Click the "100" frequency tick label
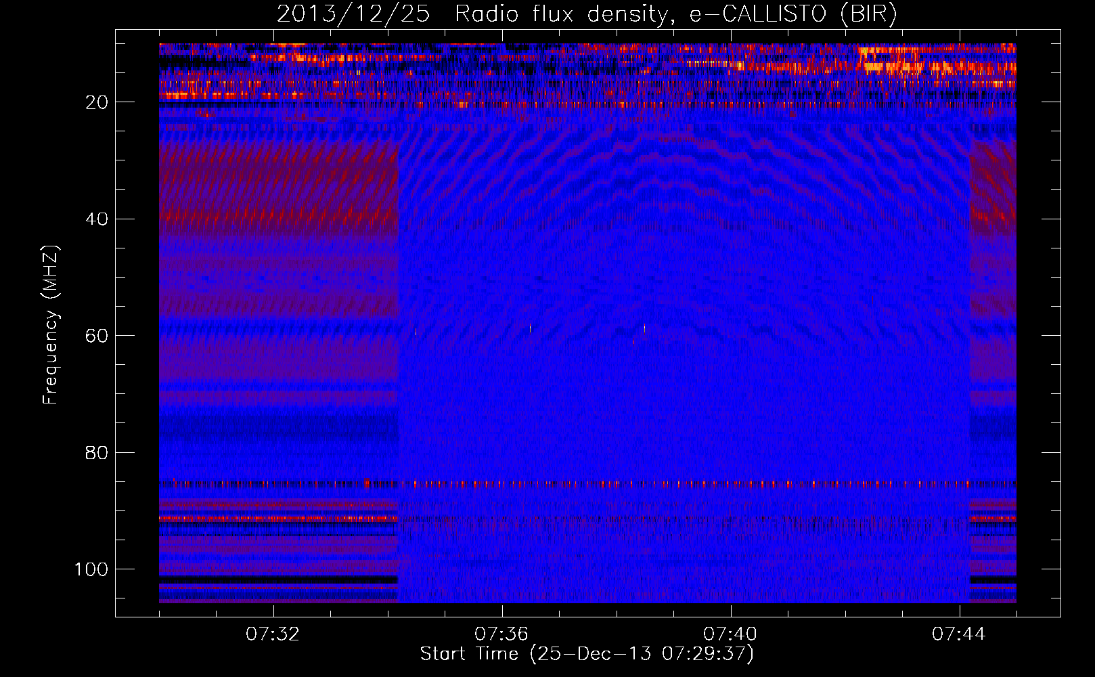Viewport: 1095px width, 677px height. coord(91,569)
